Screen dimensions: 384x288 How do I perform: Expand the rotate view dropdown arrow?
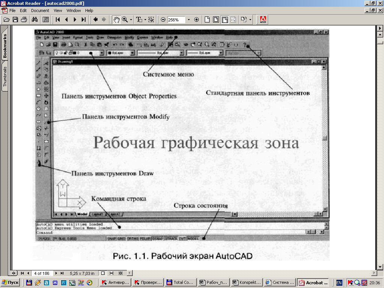(250, 19)
